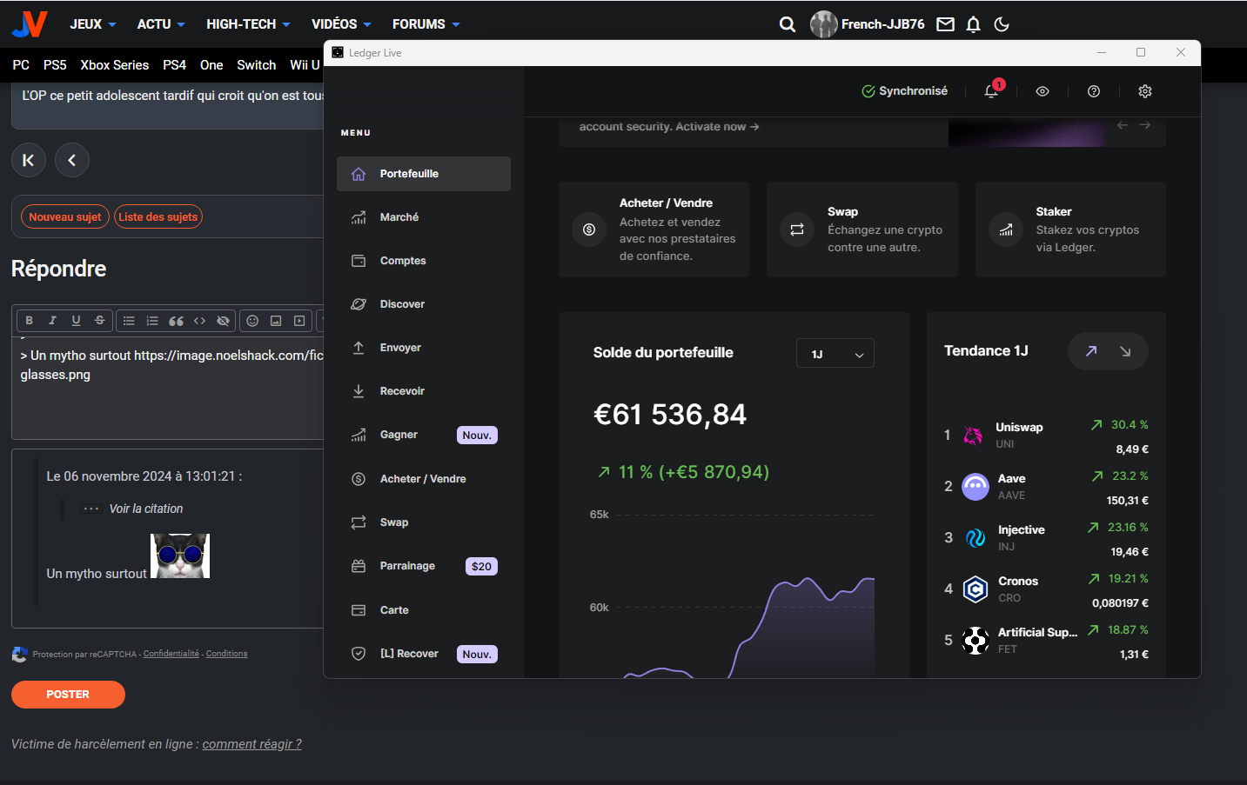Click the Activate now banner link
Screen dimensions: 1247x785
717,127
